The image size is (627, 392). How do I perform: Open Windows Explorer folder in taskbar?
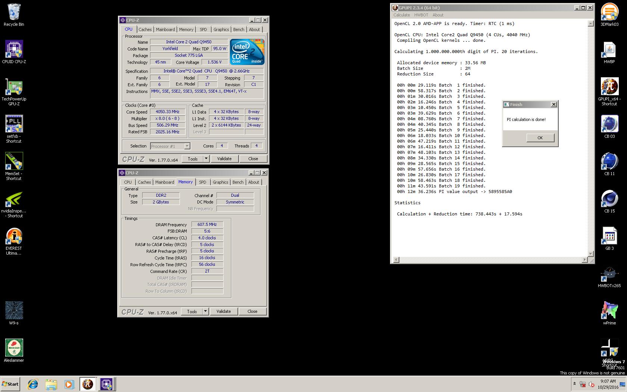coord(51,384)
